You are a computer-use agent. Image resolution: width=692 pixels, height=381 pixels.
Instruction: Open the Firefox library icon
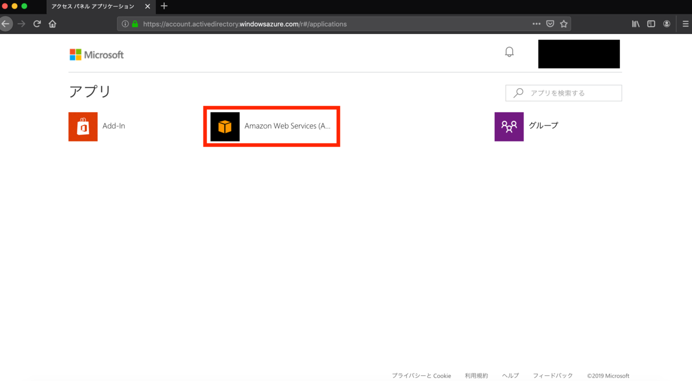[635, 24]
